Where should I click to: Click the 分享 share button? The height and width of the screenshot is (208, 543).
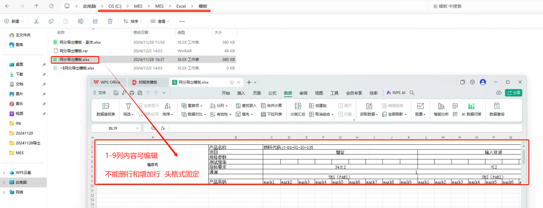(x=514, y=93)
